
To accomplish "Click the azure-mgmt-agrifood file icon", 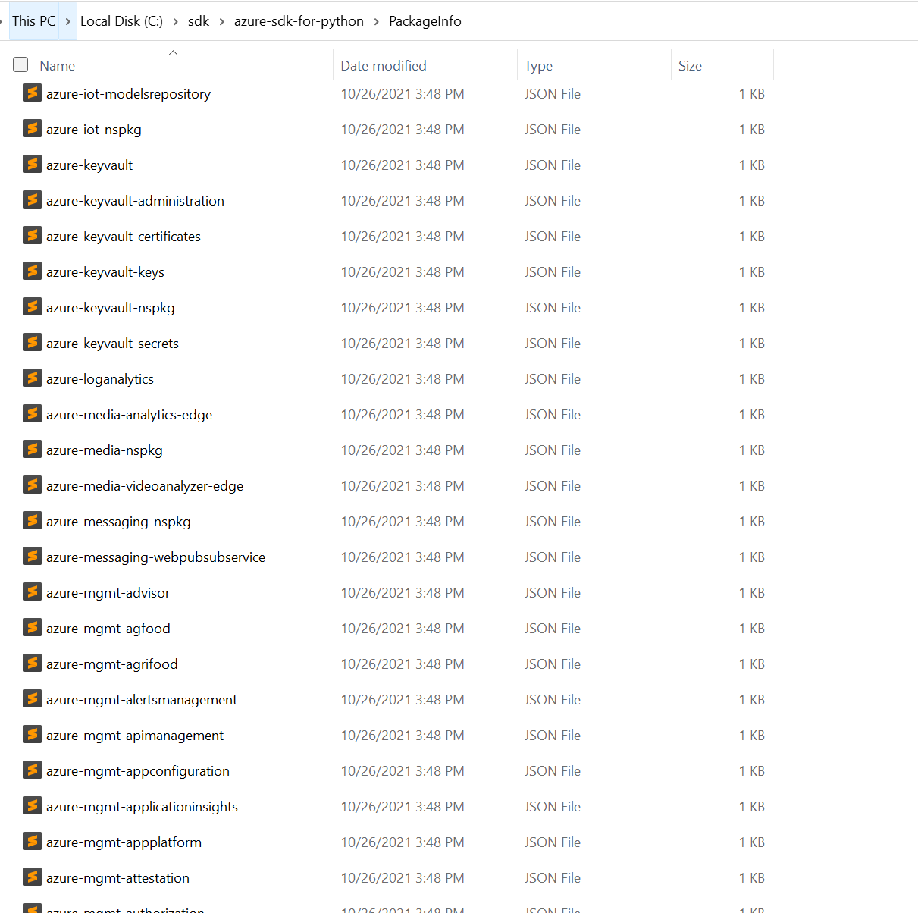I will pos(33,663).
